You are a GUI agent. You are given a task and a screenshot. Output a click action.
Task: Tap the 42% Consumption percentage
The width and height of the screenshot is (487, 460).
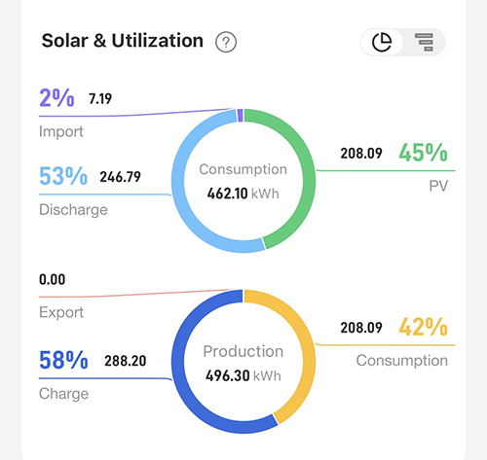point(423,327)
